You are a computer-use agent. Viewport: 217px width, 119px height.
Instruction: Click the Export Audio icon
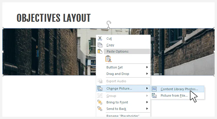point(100,81)
